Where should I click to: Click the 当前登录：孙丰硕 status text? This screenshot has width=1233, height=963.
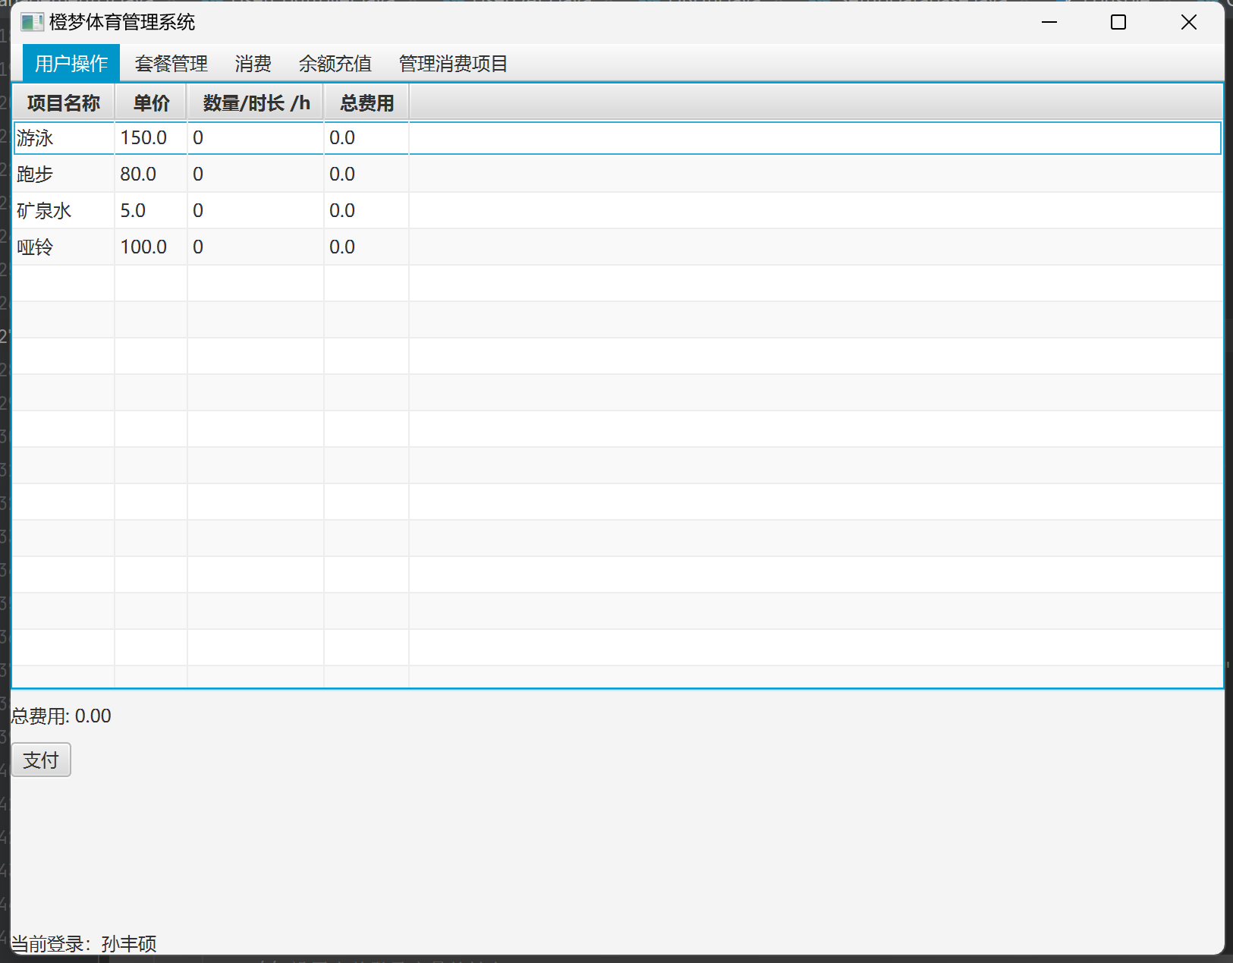pyautogui.click(x=83, y=944)
